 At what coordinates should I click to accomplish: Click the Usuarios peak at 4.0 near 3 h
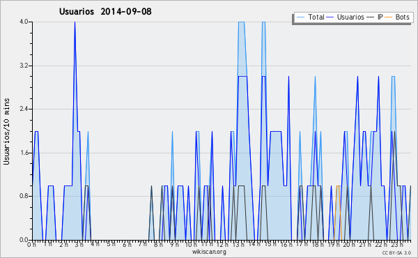tap(75, 22)
